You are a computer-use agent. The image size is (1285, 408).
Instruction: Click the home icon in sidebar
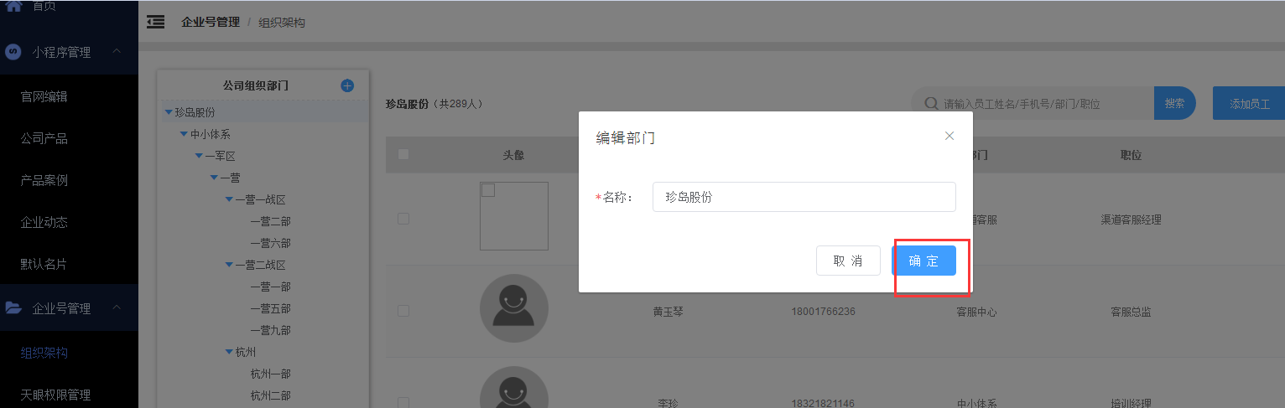[x=13, y=6]
